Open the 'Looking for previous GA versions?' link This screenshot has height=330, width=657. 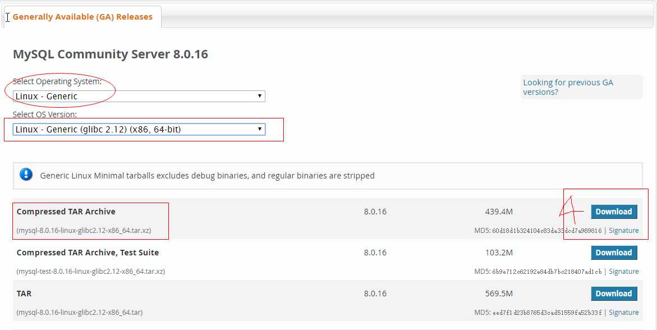click(568, 87)
